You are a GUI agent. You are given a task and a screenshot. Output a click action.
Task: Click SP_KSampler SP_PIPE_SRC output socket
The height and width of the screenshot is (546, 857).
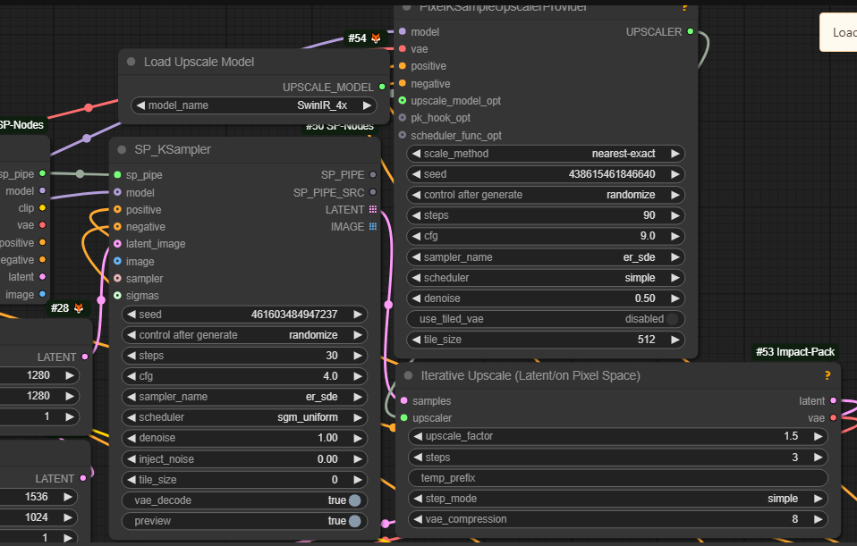click(x=373, y=192)
